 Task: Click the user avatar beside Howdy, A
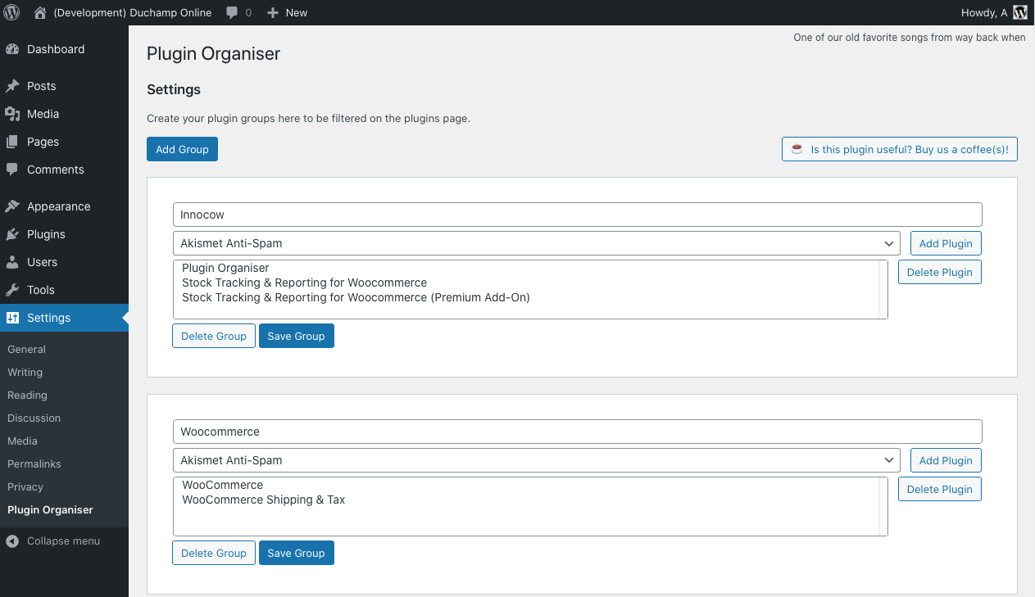(x=1020, y=12)
